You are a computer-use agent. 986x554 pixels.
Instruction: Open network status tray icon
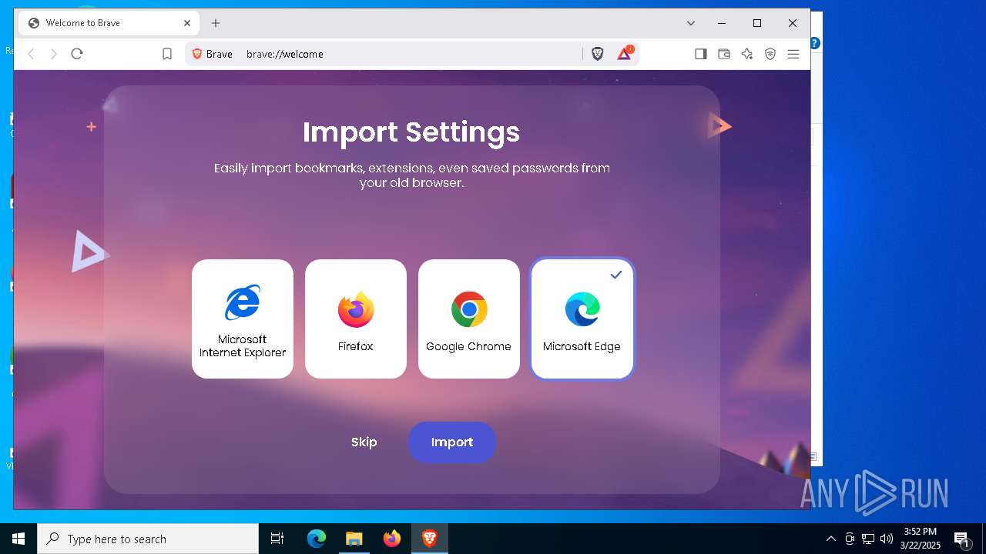[868, 539]
